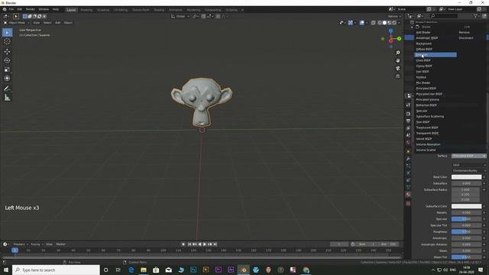Click the green Y axis gizmo
Image resolution: width=489 pixels, height=275 pixels.
tap(399, 38)
